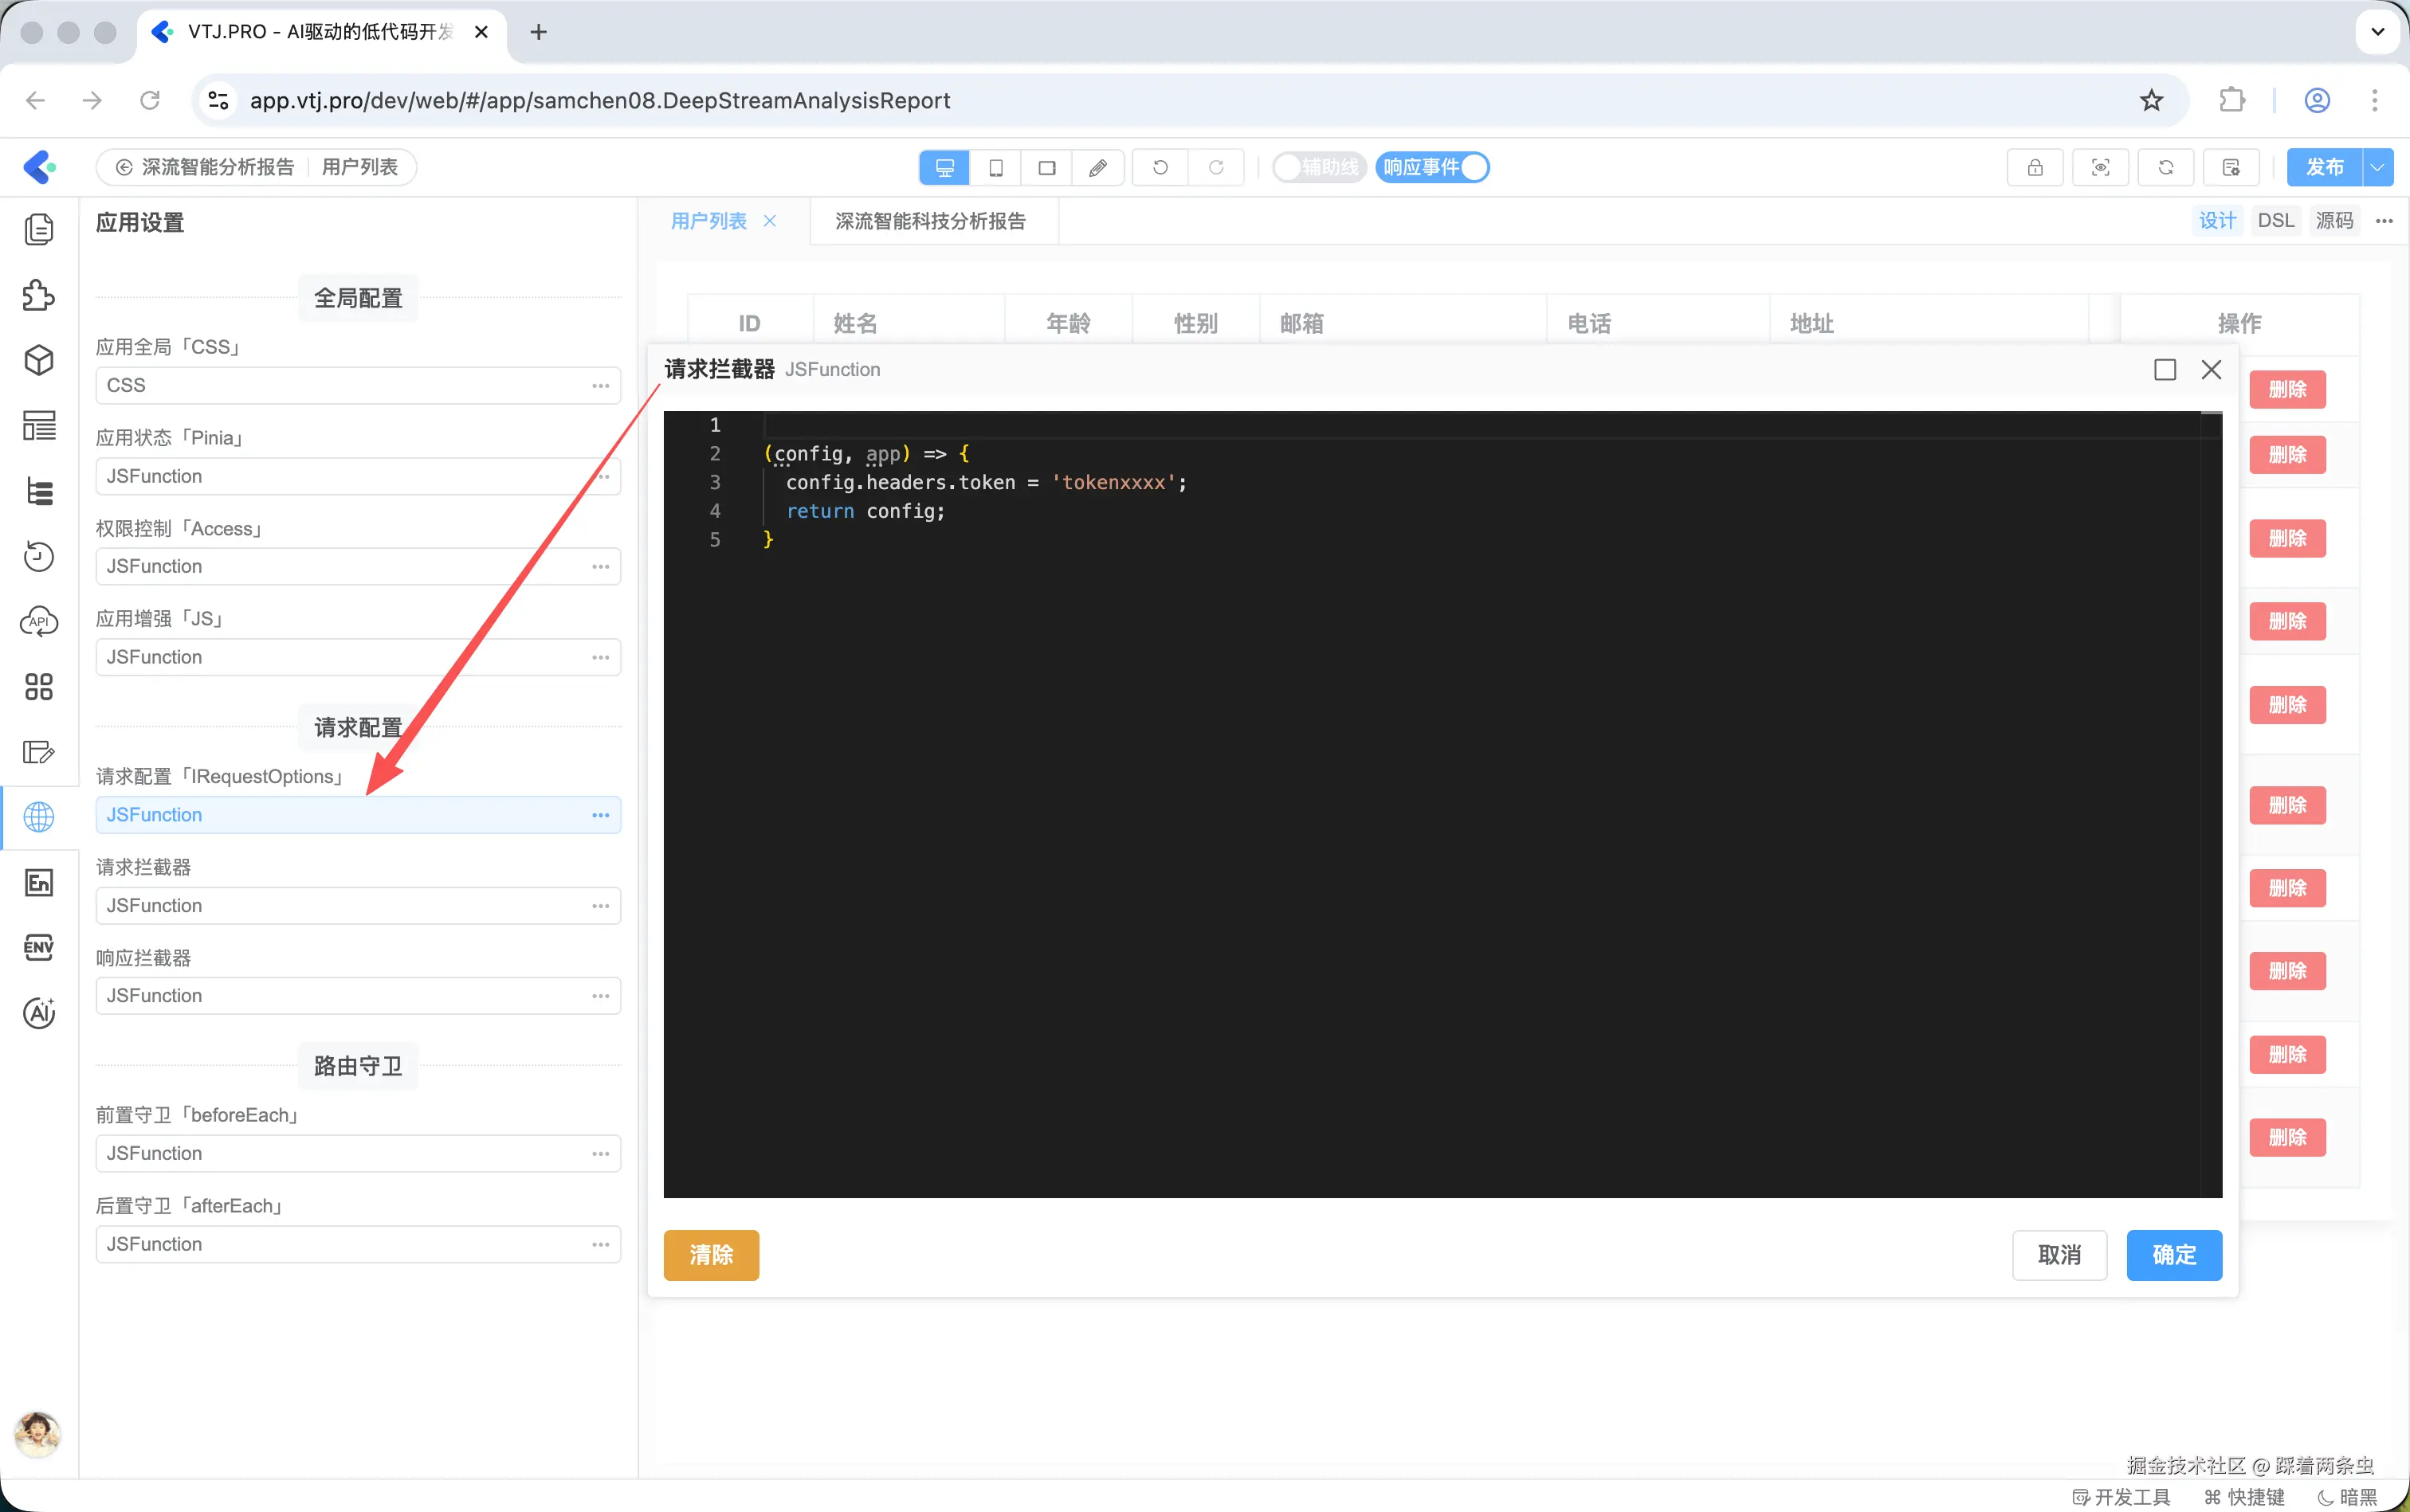The width and height of the screenshot is (2410, 1512).
Task: Open the API management sidebar icon
Action: (38, 622)
